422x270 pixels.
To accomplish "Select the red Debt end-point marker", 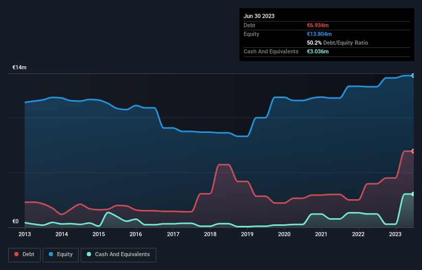I will click(413, 151).
